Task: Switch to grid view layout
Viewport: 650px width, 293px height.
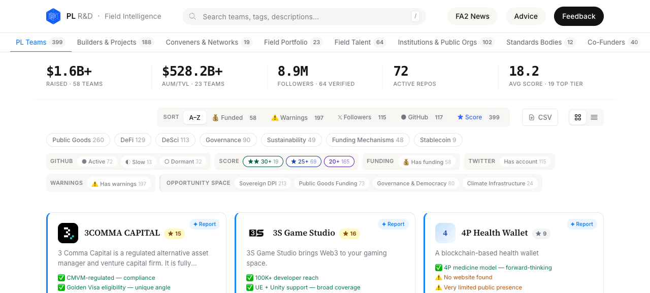Action: coord(578,117)
